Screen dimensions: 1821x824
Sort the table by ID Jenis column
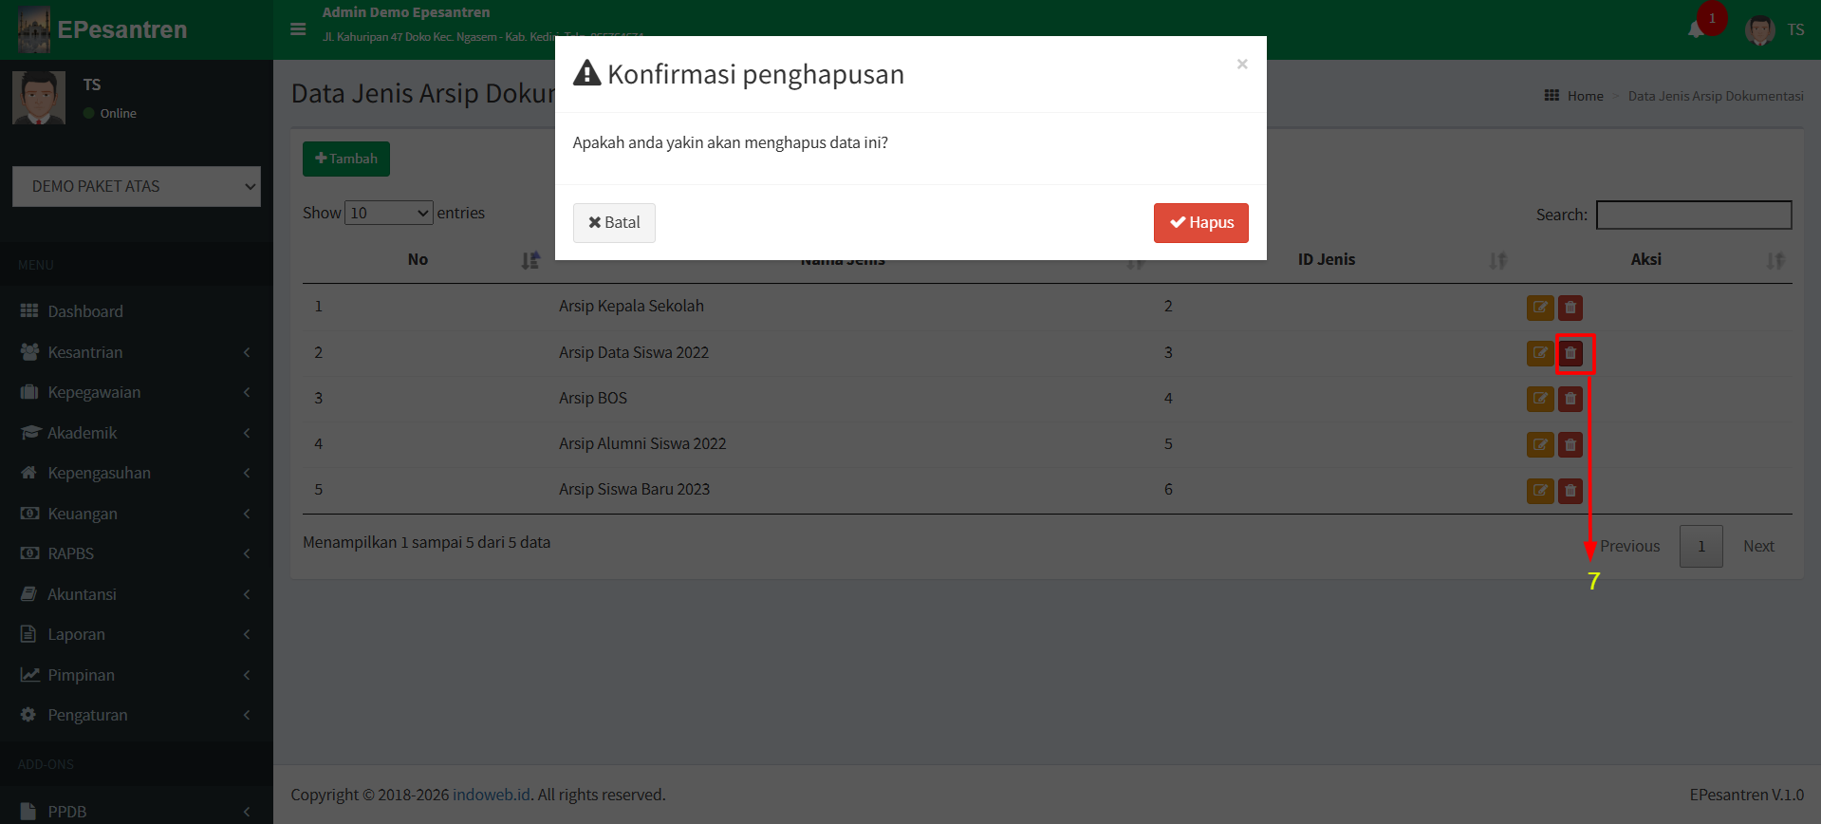[1326, 260]
